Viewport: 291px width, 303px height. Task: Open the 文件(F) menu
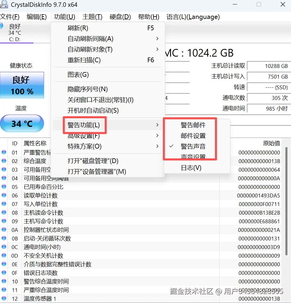click(x=10, y=17)
